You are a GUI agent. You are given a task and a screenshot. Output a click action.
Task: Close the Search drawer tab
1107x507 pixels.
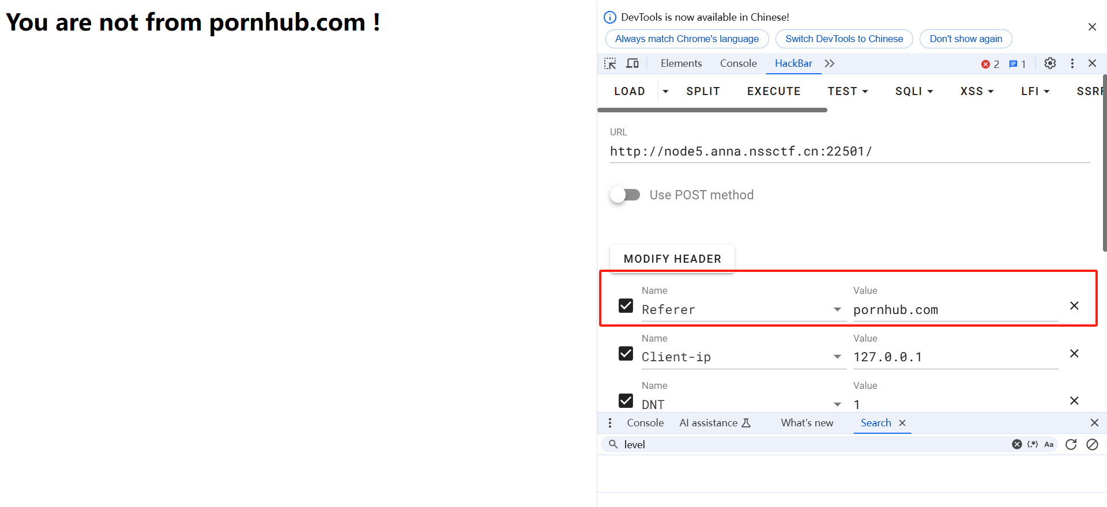tap(902, 423)
